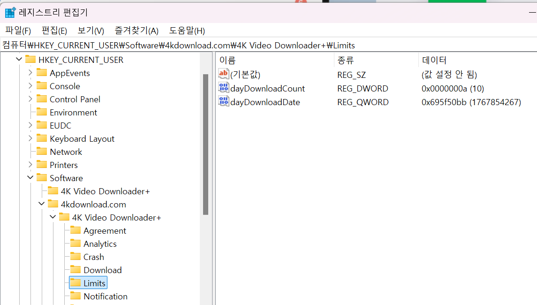This screenshot has height=305, width=537.
Task: Open the 파일(F) menu
Action: point(18,30)
